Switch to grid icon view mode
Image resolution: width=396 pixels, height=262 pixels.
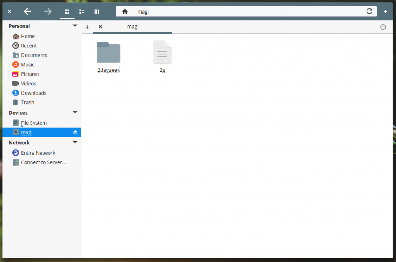pos(67,11)
